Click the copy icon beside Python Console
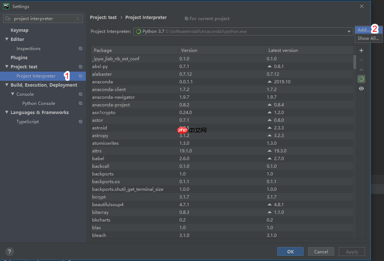 point(80,103)
